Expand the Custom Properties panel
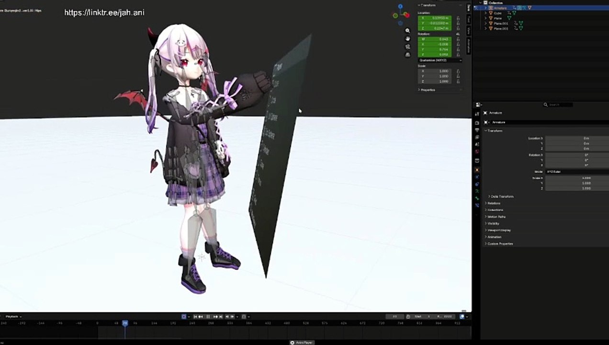 (x=499, y=243)
